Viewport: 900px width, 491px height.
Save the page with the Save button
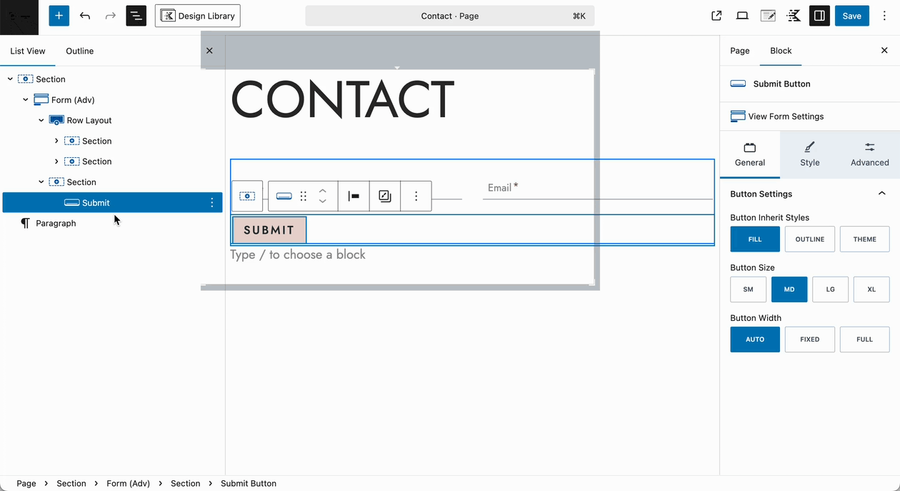tap(851, 15)
